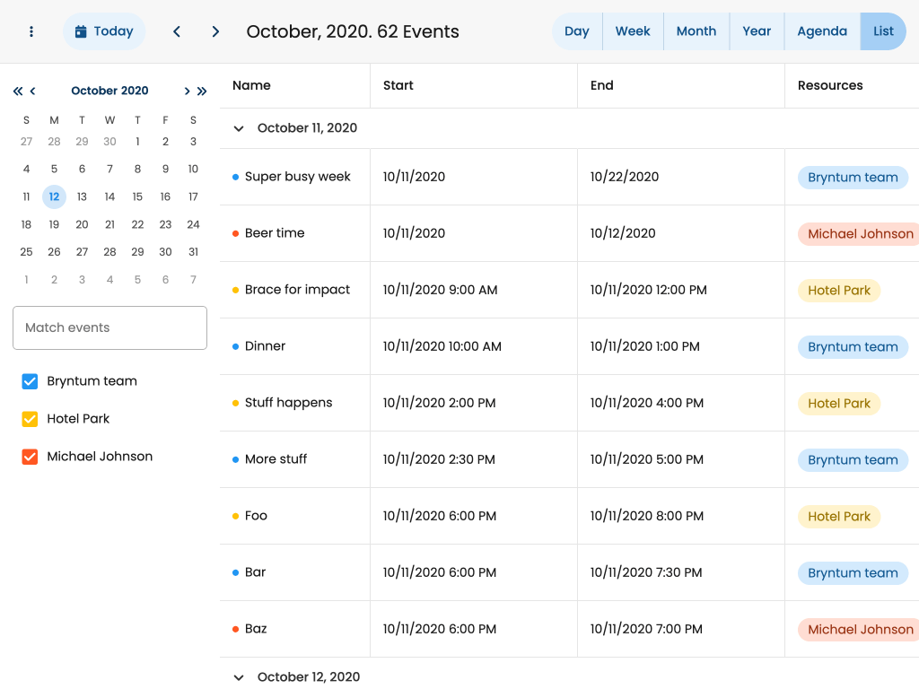Jump back one year in mini calendar
This screenshot has width=919, height=689.
[x=18, y=91]
